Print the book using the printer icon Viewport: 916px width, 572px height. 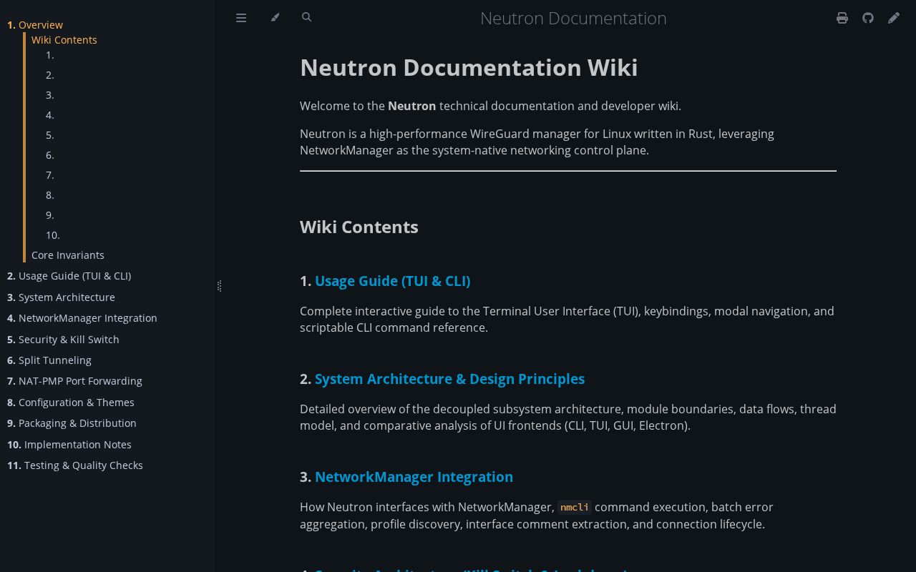pyautogui.click(x=842, y=18)
